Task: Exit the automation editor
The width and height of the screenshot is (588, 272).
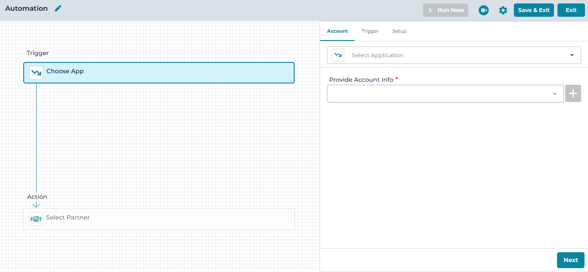Action: (x=571, y=10)
